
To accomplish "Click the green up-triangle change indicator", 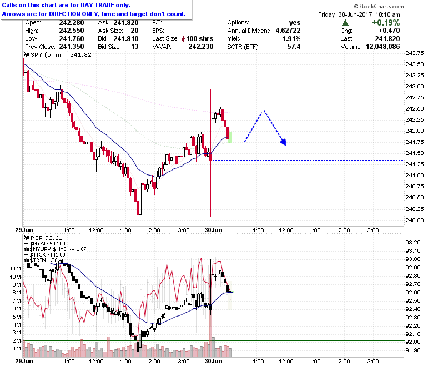I will point(345,23).
